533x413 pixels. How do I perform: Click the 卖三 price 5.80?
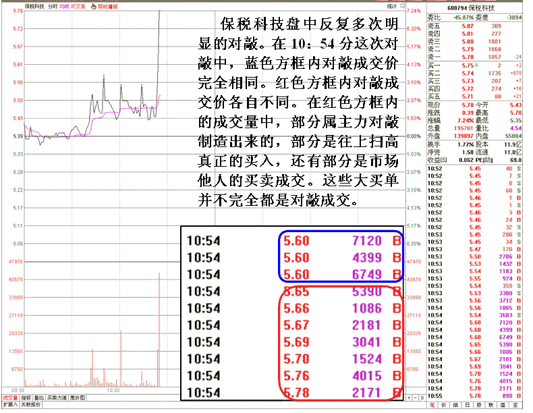click(468, 41)
